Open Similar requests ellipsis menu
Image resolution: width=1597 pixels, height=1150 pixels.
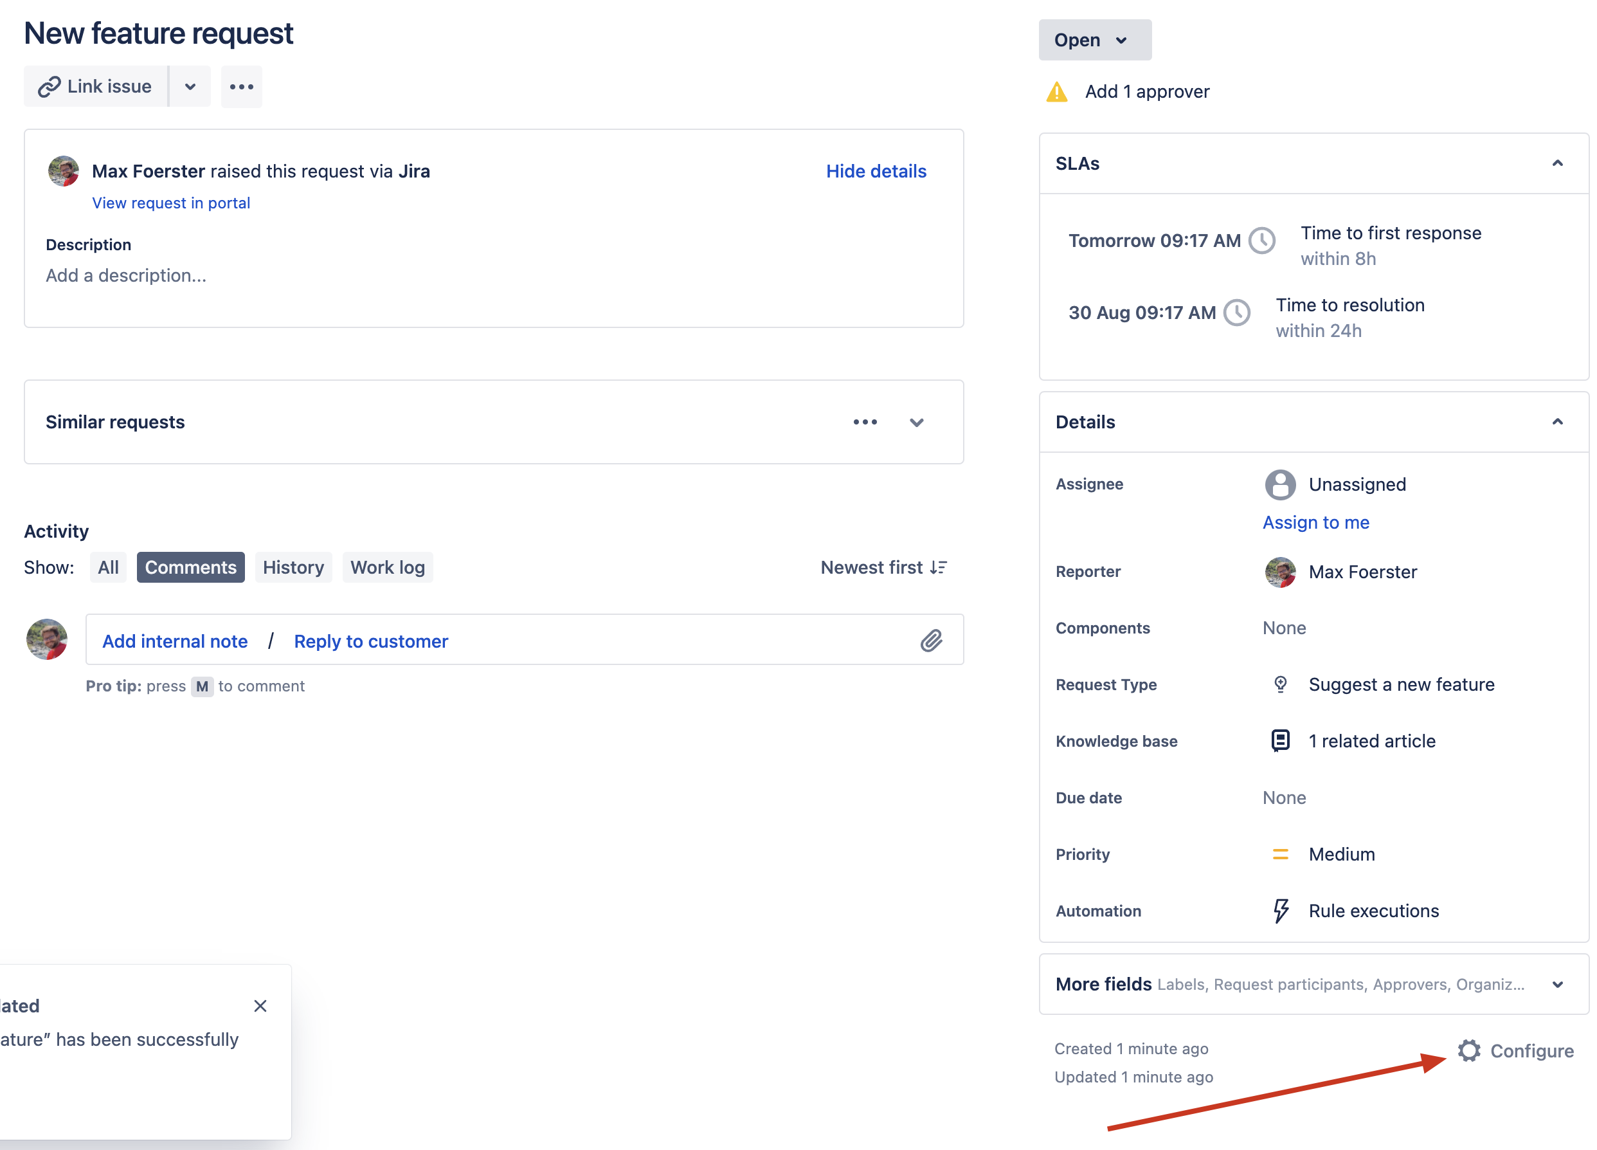[x=865, y=422]
